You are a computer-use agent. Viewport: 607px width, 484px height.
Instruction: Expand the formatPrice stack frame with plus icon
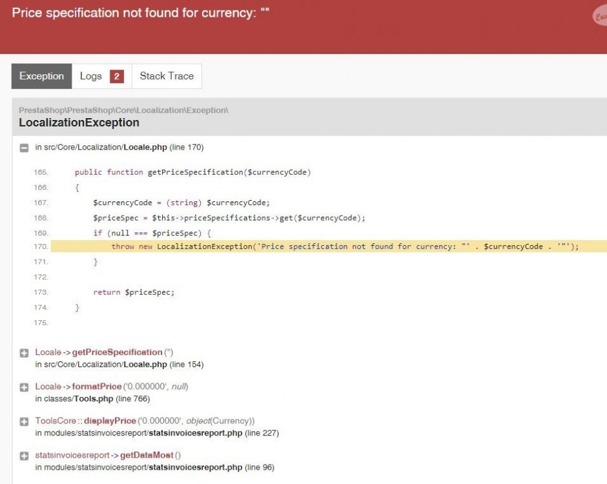25,386
